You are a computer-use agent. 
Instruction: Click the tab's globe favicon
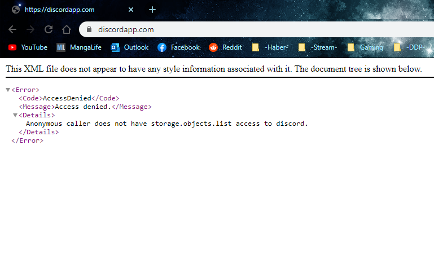[x=16, y=10]
